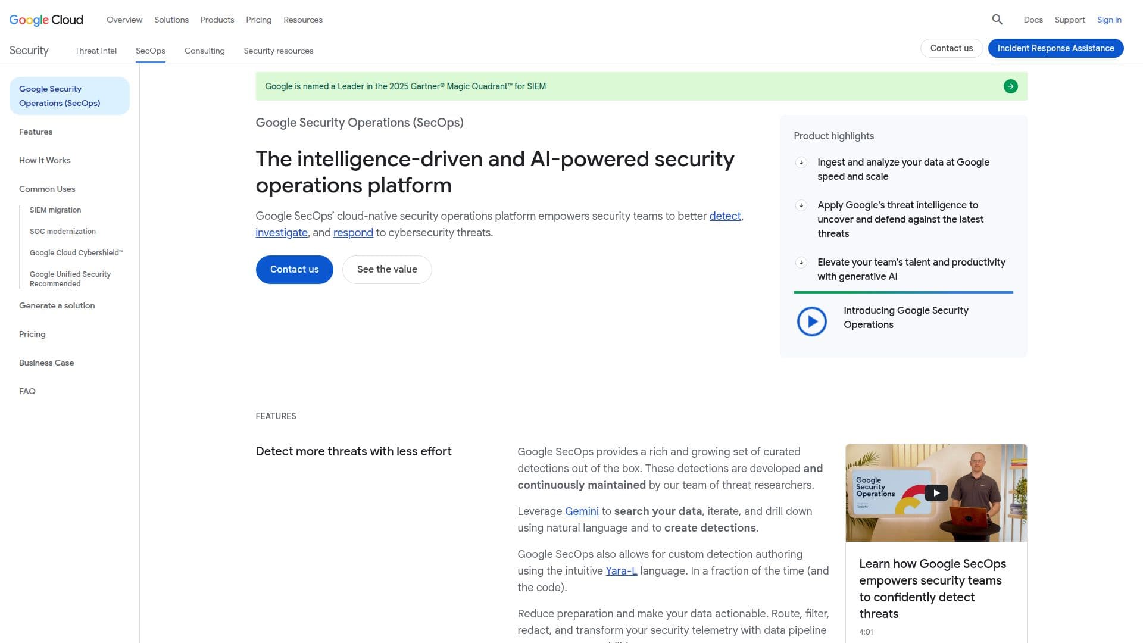This screenshot has height=643, width=1143.
Task: Open the Resources menu
Action: pyautogui.click(x=303, y=20)
